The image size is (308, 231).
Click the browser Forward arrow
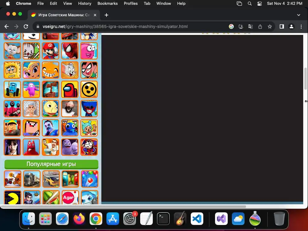pyautogui.click(x=16, y=26)
